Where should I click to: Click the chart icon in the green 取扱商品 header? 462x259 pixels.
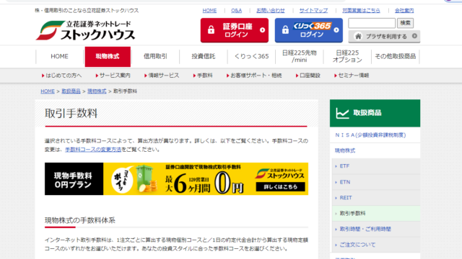pyautogui.click(x=342, y=113)
